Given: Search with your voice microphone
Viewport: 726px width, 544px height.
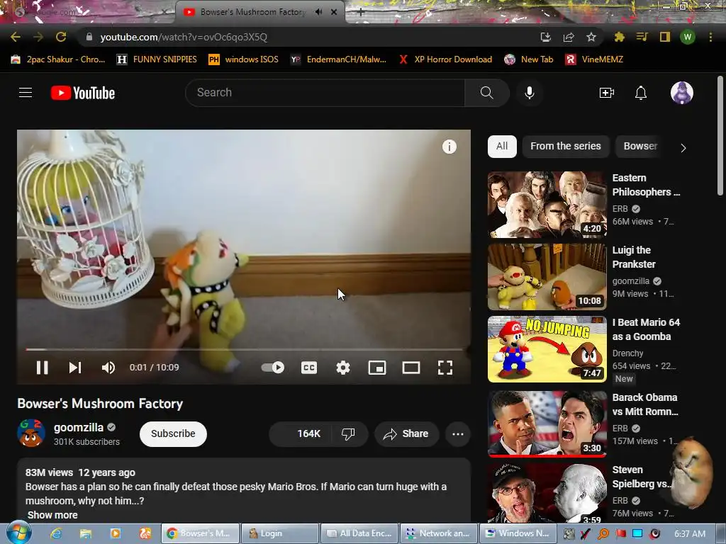Looking at the screenshot, I should pyautogui.click(x=530, y=93).
